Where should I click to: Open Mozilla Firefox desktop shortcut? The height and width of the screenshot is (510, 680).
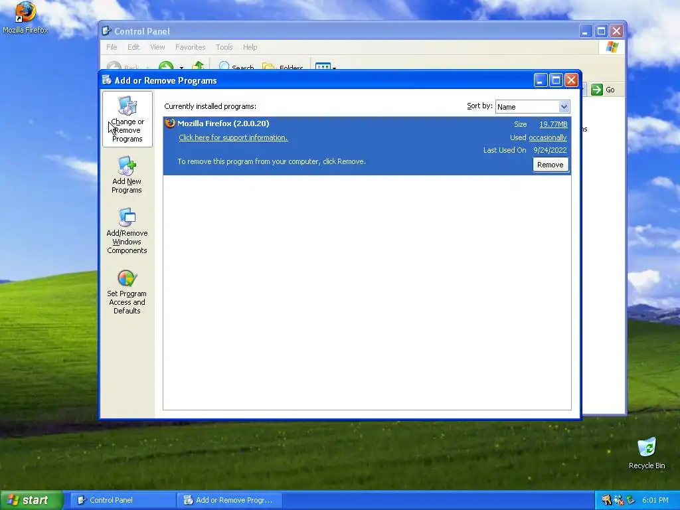[x=25, y=18]
